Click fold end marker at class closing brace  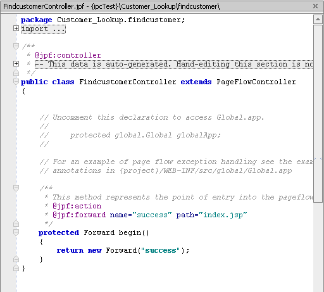(16, 268)
